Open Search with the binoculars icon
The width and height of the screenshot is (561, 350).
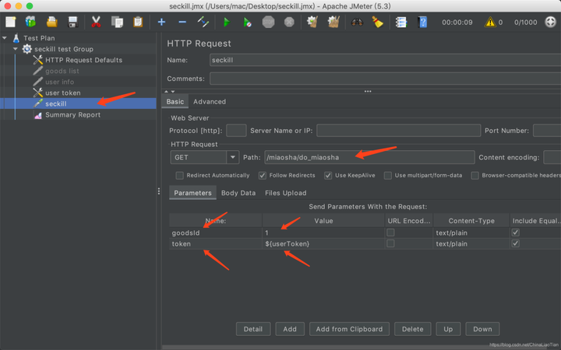click(x=357, y=22)
